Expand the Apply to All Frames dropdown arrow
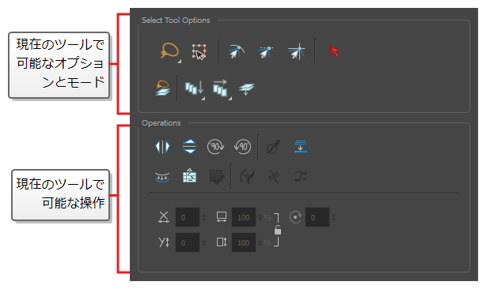The height and width of the screenshot is (289, 486). (230, 98)
